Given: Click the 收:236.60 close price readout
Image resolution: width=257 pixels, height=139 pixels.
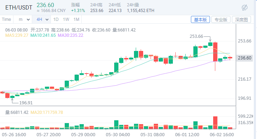Looking at the screenshot, I should click(101, 30).
